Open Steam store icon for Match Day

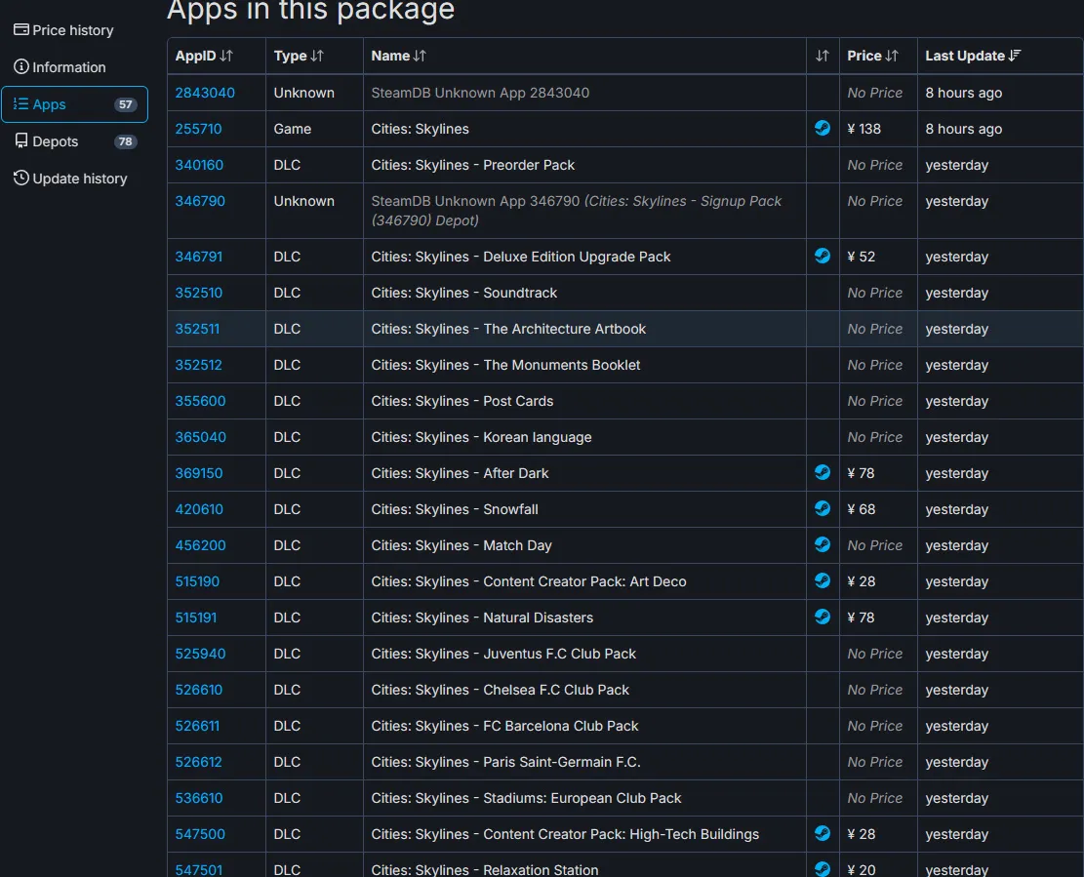822,544
